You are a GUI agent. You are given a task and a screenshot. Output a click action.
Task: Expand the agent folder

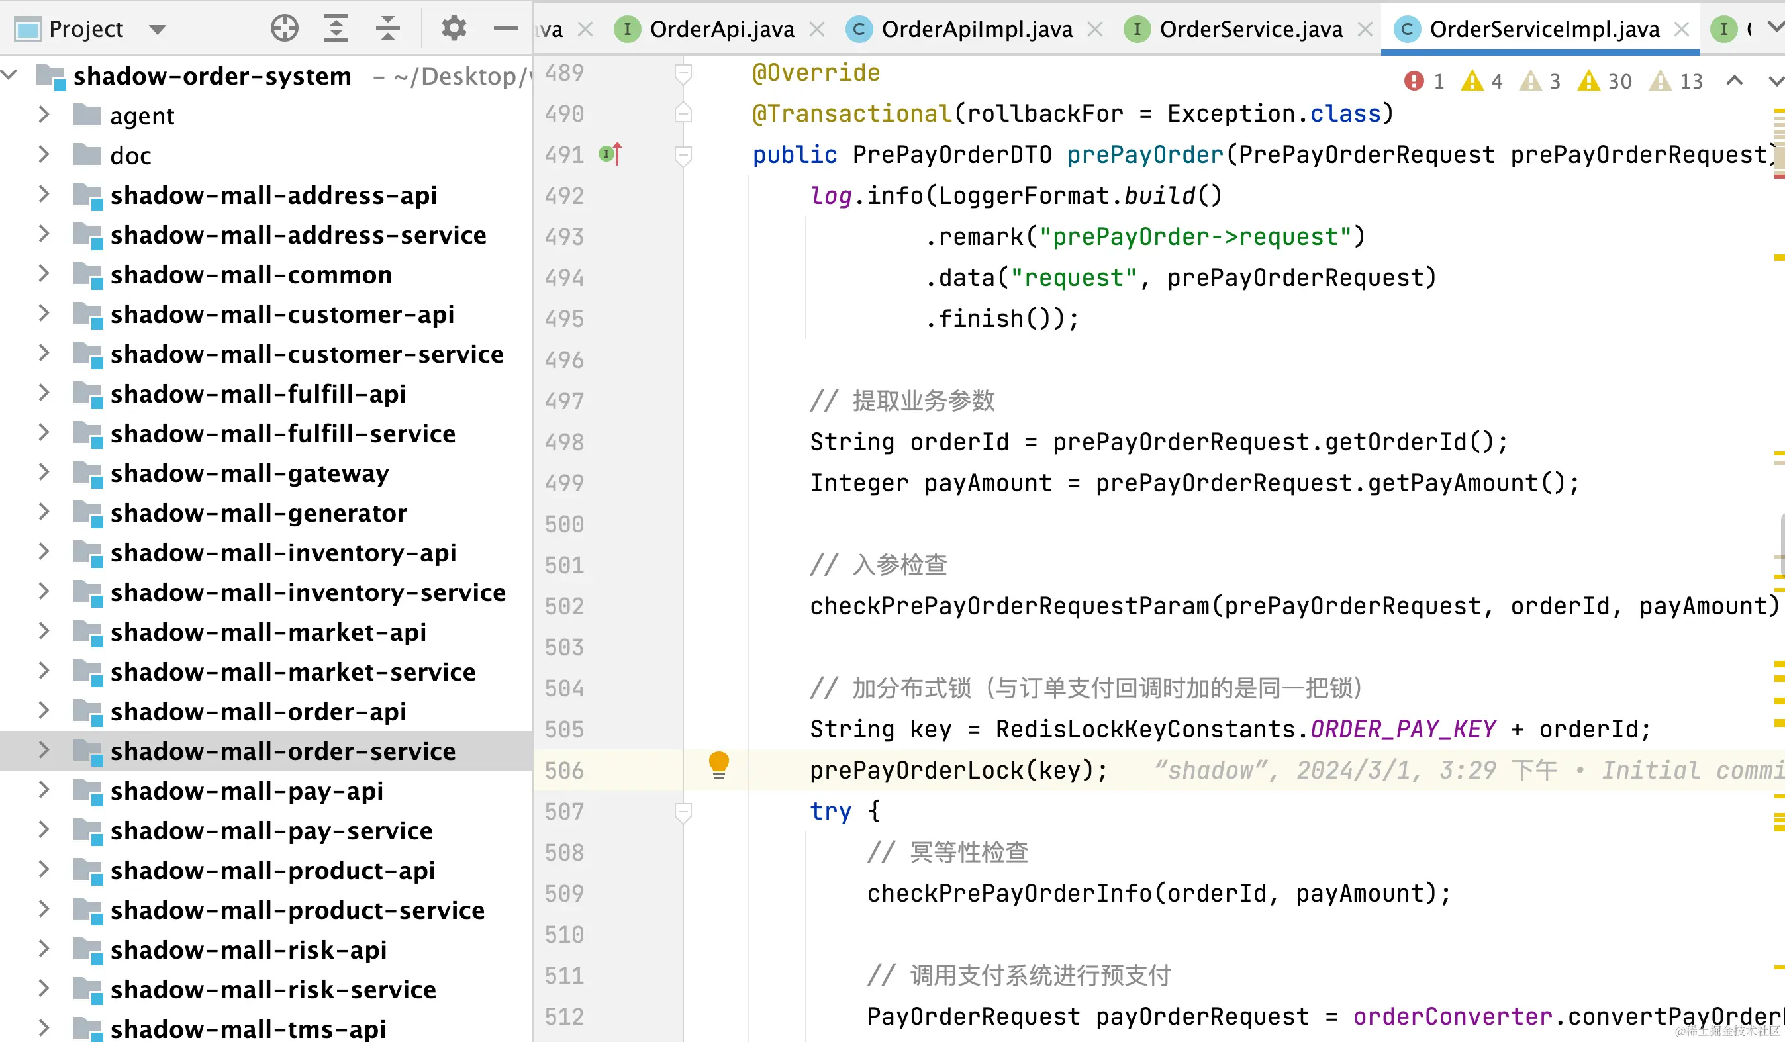(43, 114)
